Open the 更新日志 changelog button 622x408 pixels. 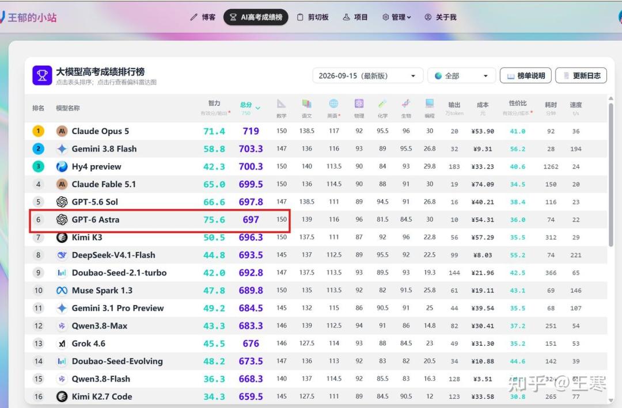point(581,75)
